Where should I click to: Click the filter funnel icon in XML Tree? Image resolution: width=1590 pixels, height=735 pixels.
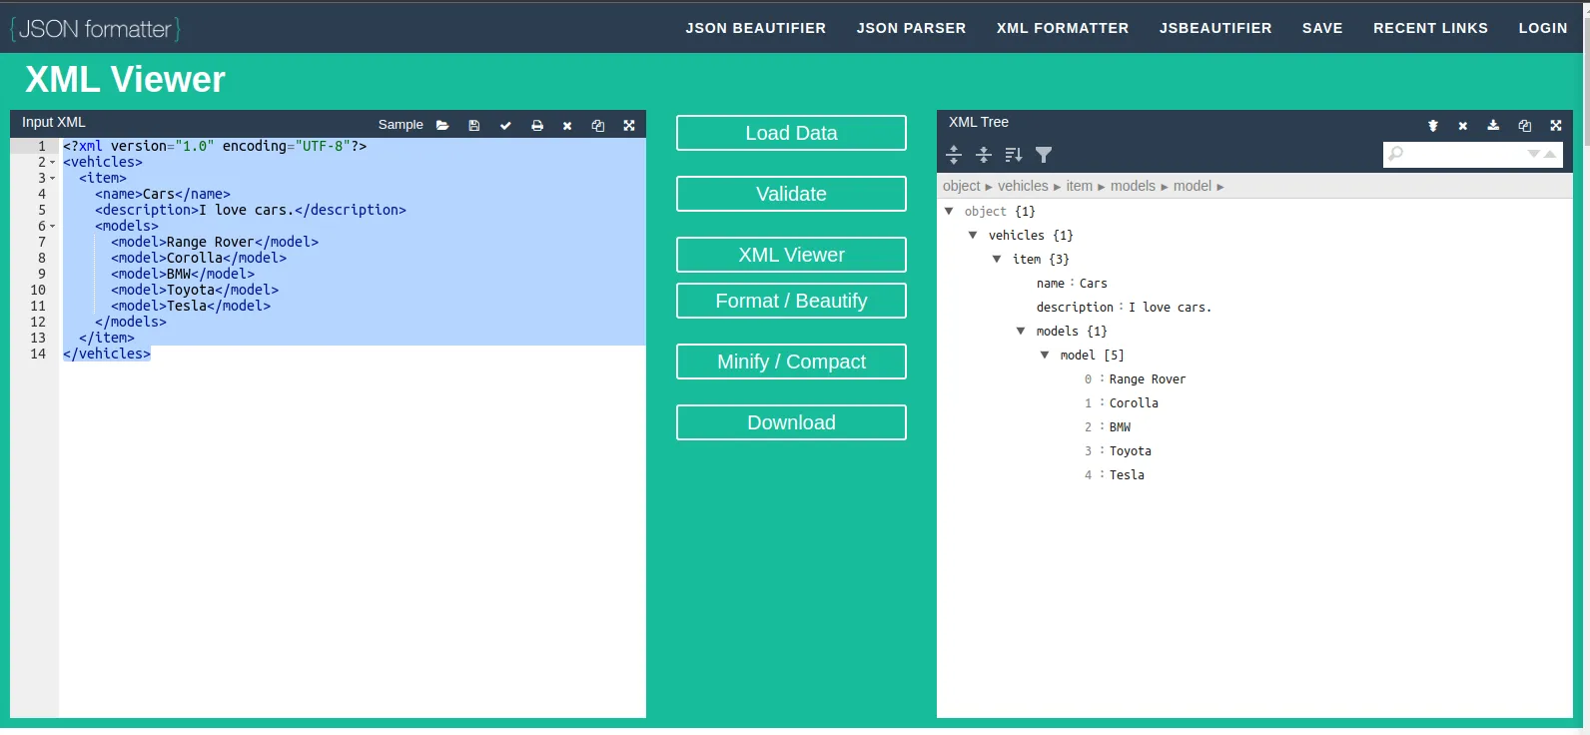(x=1044, y=155)
